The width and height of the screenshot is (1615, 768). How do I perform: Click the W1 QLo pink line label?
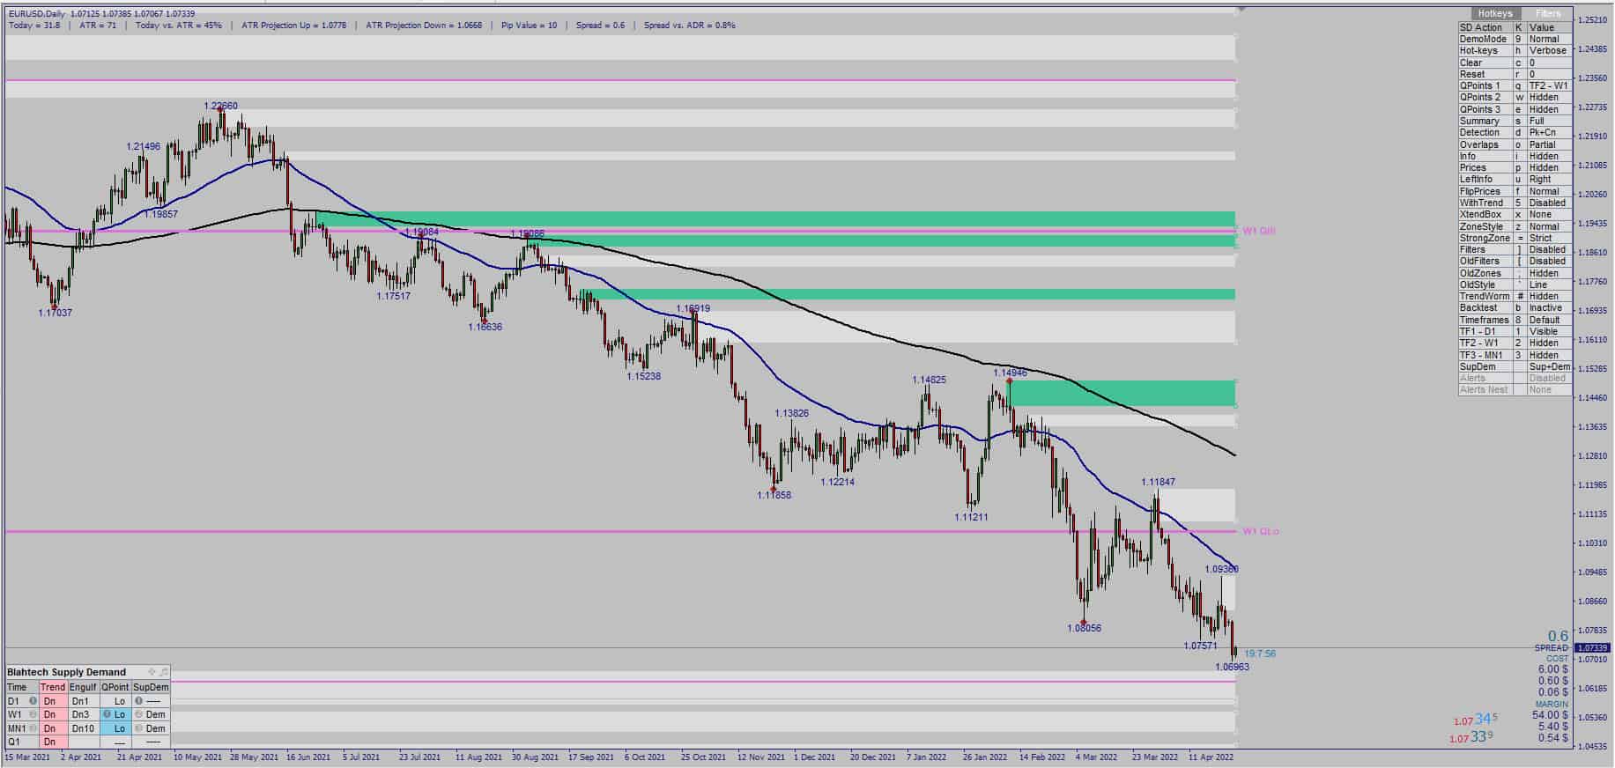(1260, 531)
